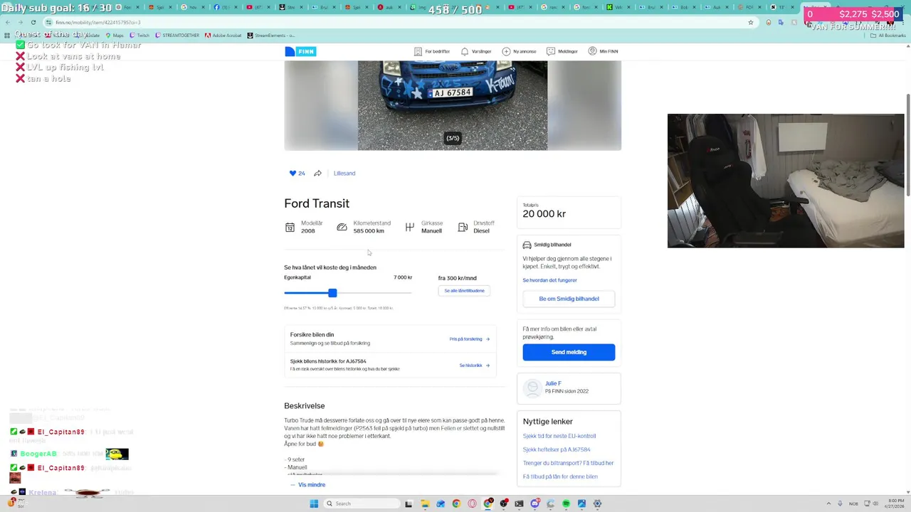911x512 pixels.
Task: Collapse description with Vis mindre
Action: click(x=307, y=485)
